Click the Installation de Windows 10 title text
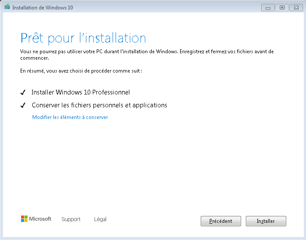 click(43, 8)
